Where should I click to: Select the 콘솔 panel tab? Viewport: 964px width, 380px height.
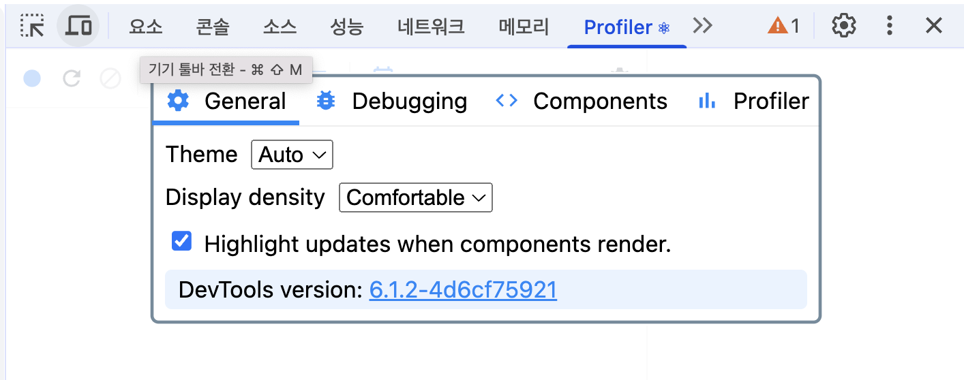[213, 27]
